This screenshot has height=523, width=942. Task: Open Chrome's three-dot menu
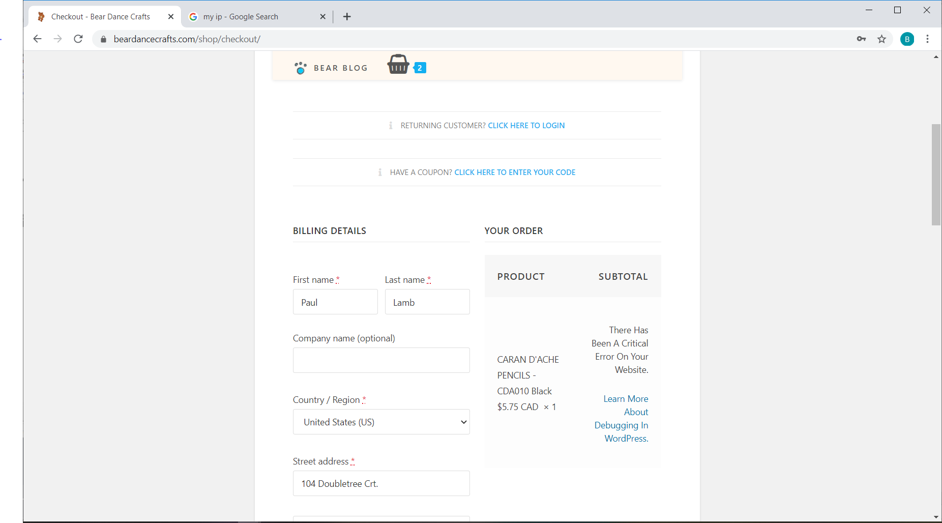point(927,39)
